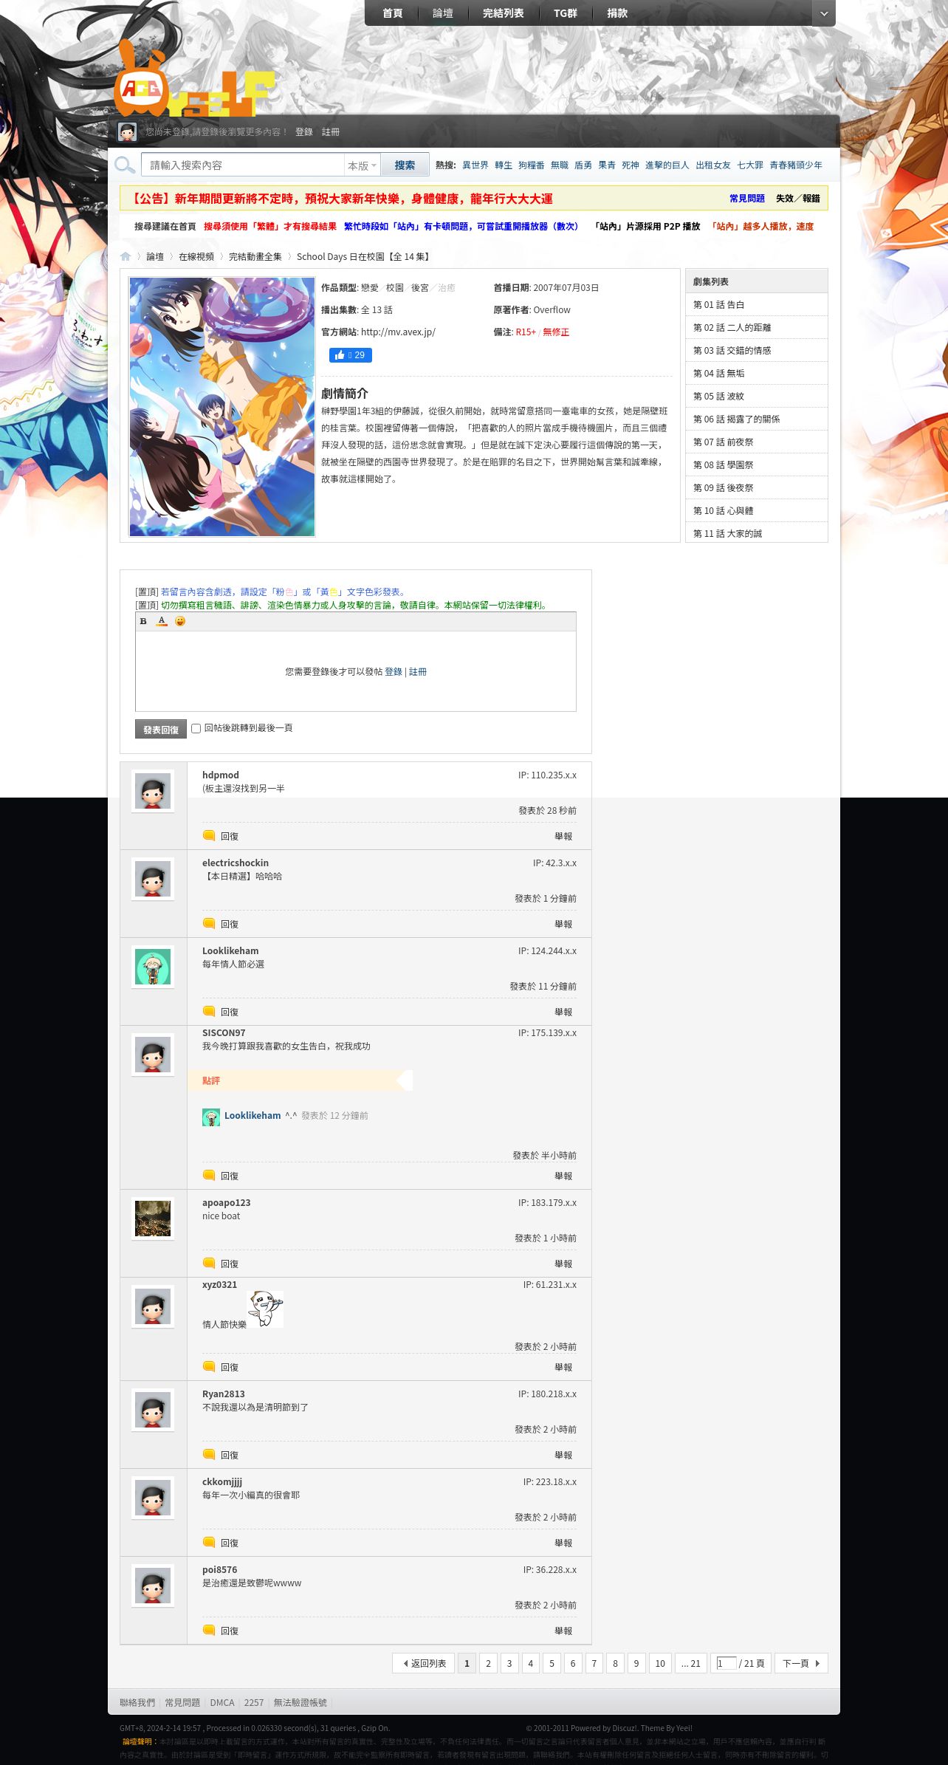Click hdpmod's avatar
Image resolution: width=948 pixels, height=1765 pixels.
[x=153, y=791]
